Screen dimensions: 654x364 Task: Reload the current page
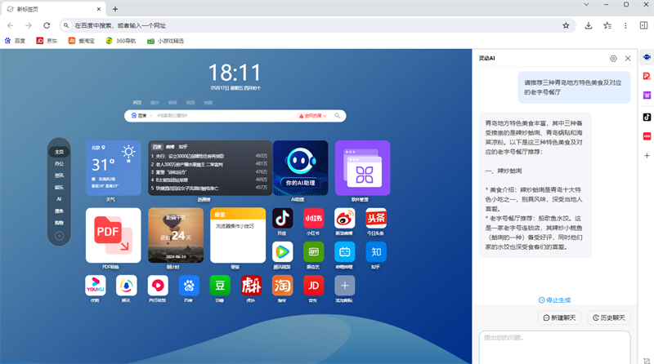pyautogui.click(x=47, y=25)
